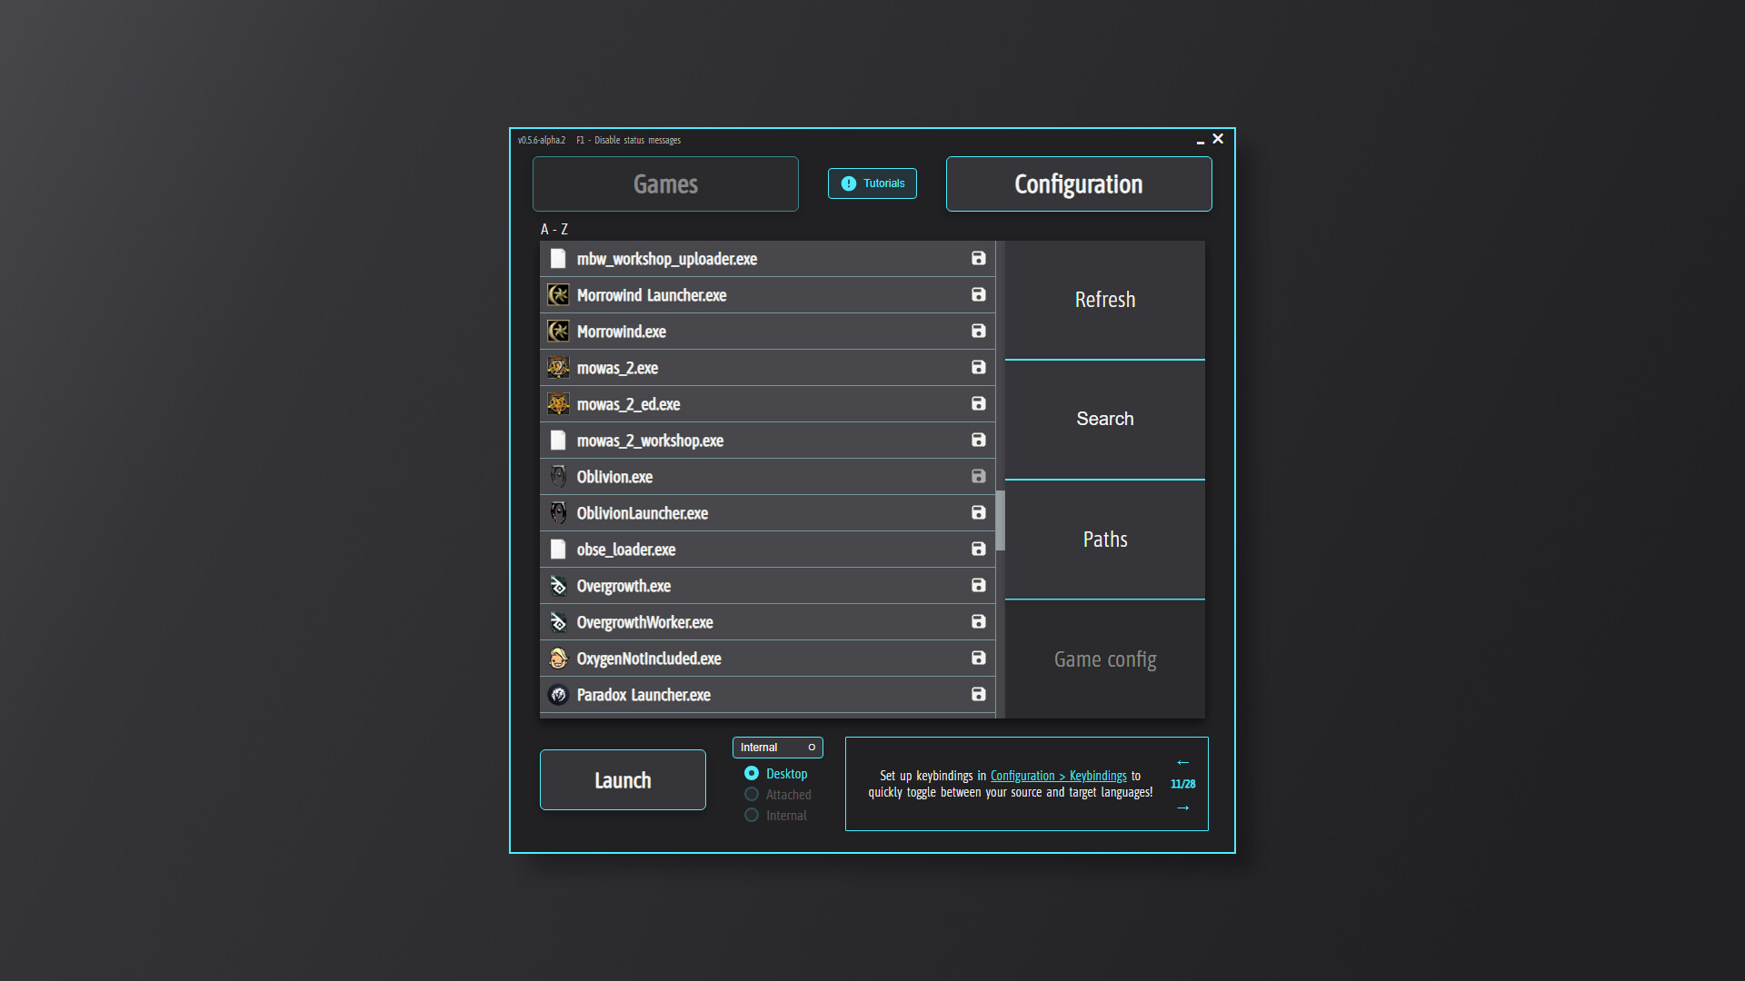Click the Paradox Launcher icon
1745x981 pixels.
558,694
